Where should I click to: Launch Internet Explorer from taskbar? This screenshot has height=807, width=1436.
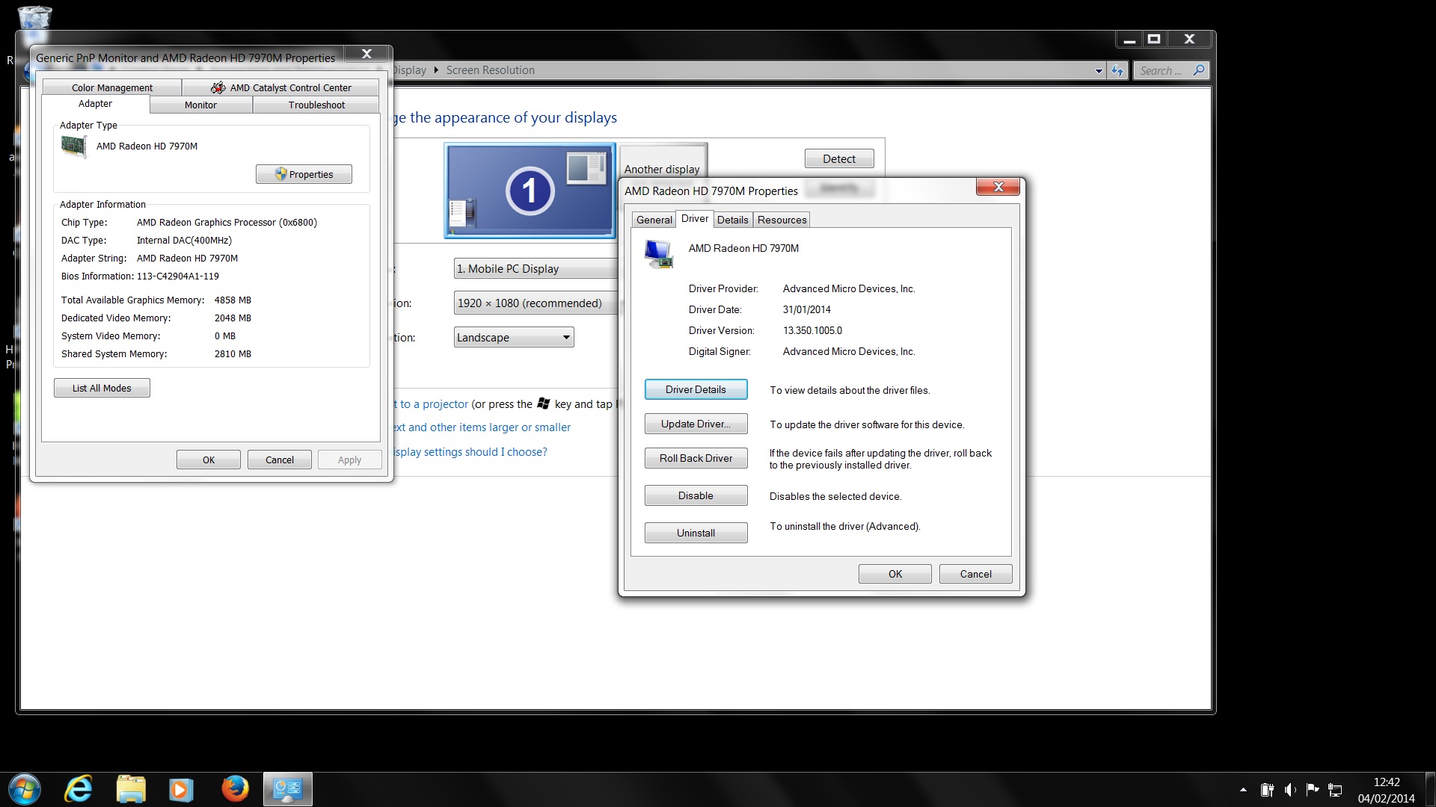pos(79,789)
